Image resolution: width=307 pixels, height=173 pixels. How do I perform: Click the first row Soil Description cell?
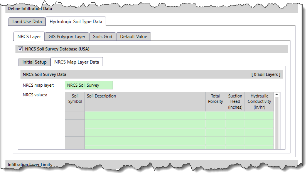click(x=145, y=116)
